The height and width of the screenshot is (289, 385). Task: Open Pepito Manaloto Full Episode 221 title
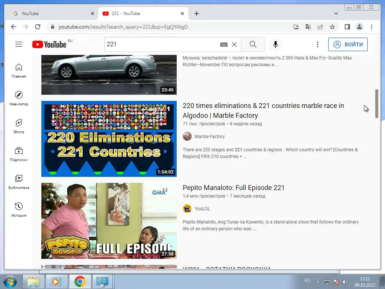[233, 188]
